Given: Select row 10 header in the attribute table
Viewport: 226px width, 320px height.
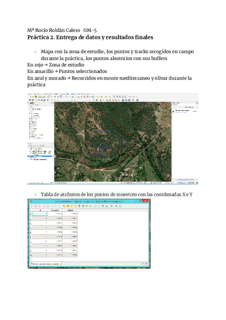Looking at the screenshot, I should (x=30, y=255).
